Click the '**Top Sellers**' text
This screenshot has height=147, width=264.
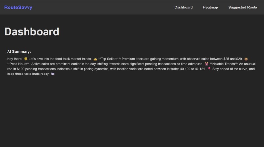click(109, 59)
